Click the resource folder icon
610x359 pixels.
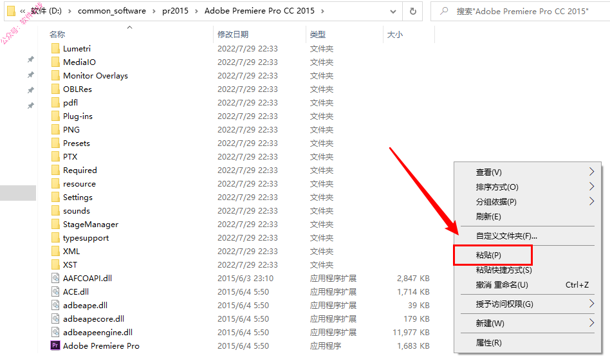55,183
